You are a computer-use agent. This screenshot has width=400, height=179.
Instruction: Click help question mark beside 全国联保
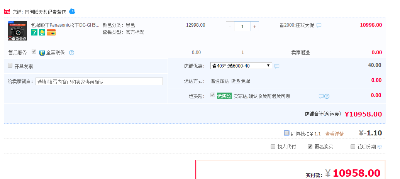pos(72,53)
